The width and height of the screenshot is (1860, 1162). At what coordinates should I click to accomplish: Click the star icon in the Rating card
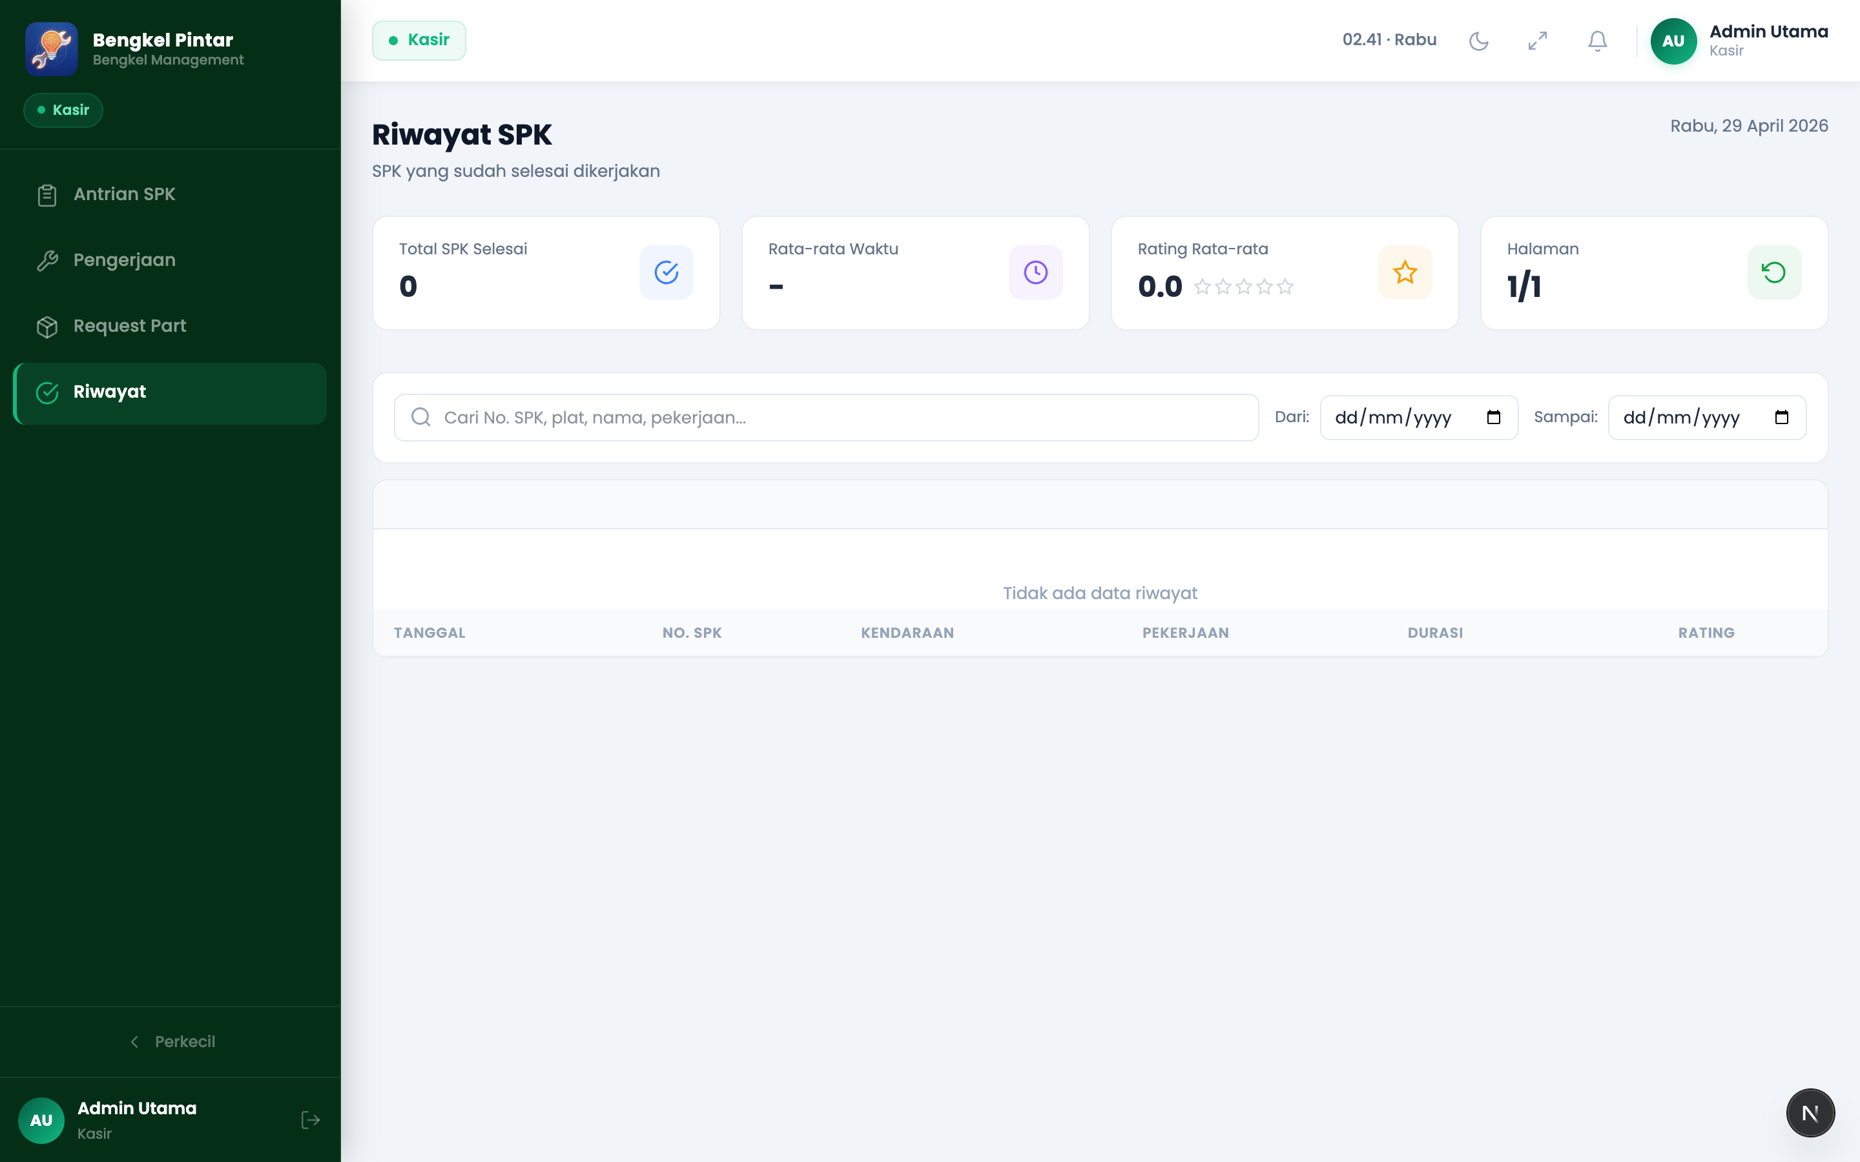click(x=1405, y=272)
